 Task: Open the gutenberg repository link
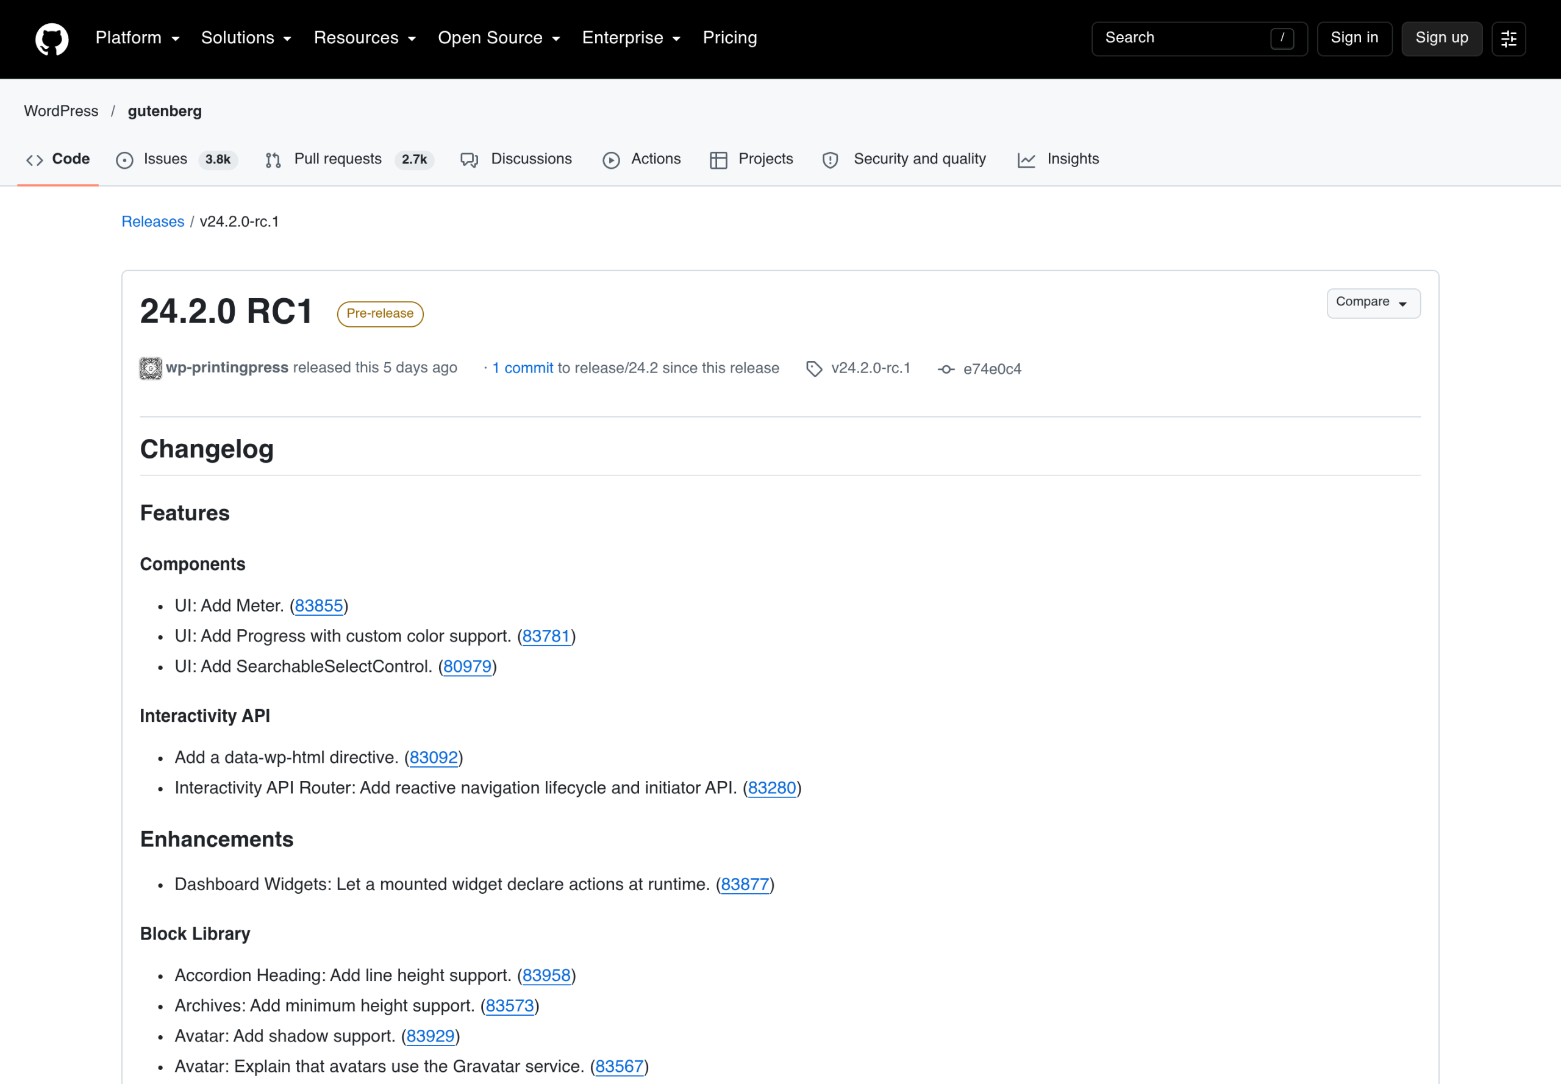click(x=165, y=112)
